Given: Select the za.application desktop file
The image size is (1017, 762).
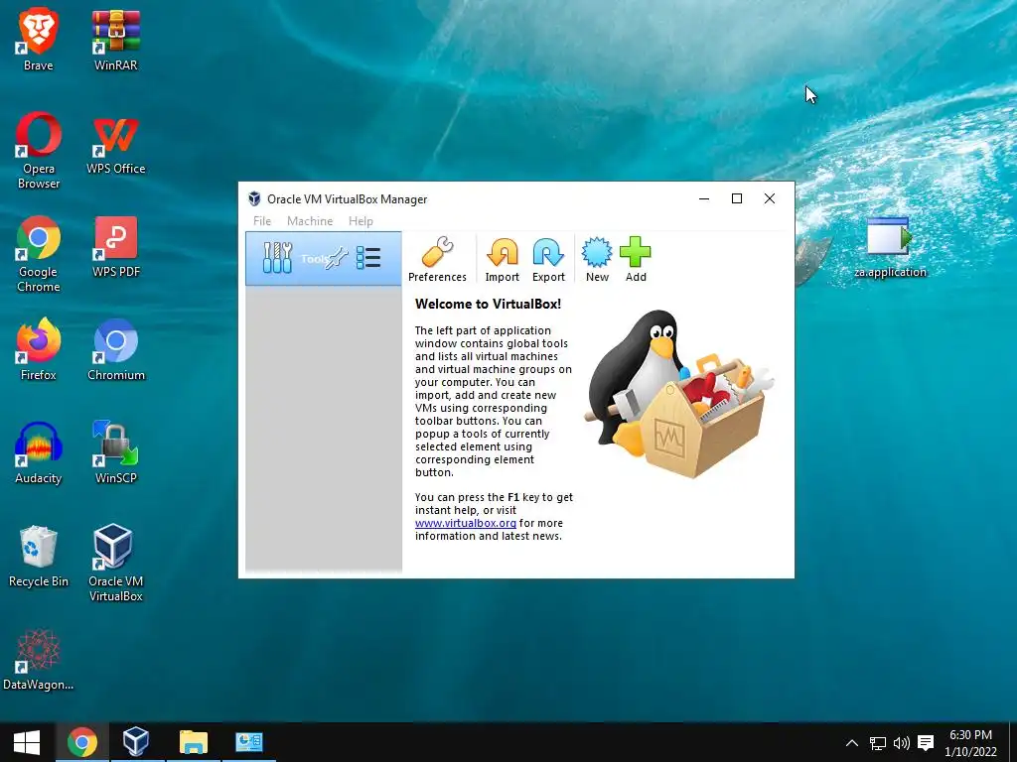Looking at the screenshot, I should pos(890,247).
